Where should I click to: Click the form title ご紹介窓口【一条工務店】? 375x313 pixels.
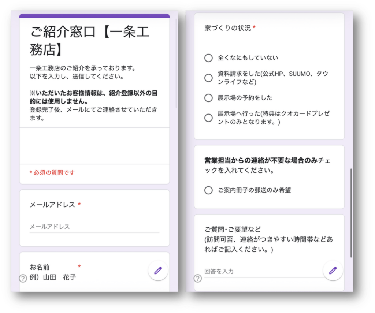tap(90, 41)
